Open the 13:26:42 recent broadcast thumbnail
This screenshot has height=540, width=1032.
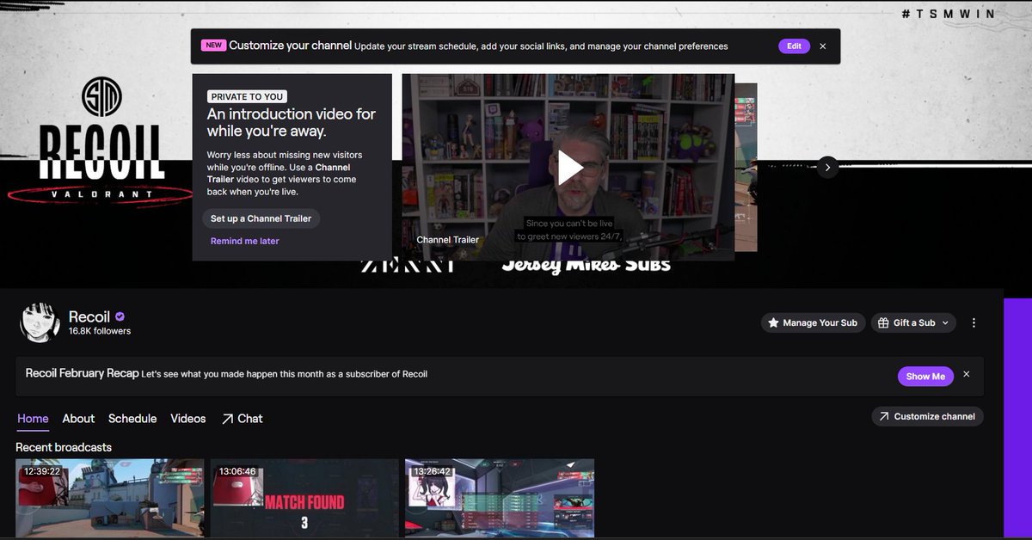click(x=500, y=499)
